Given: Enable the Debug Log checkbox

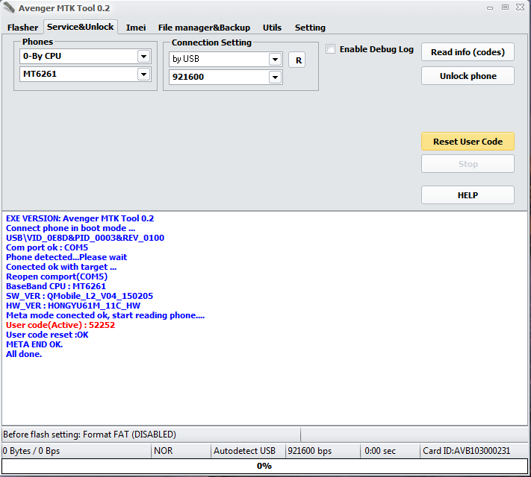Looking at the screenshot, I should [x=331, y=49].
